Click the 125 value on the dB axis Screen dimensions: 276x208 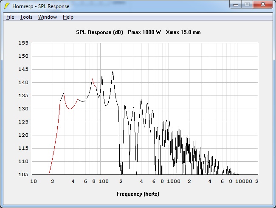(23, 122)
